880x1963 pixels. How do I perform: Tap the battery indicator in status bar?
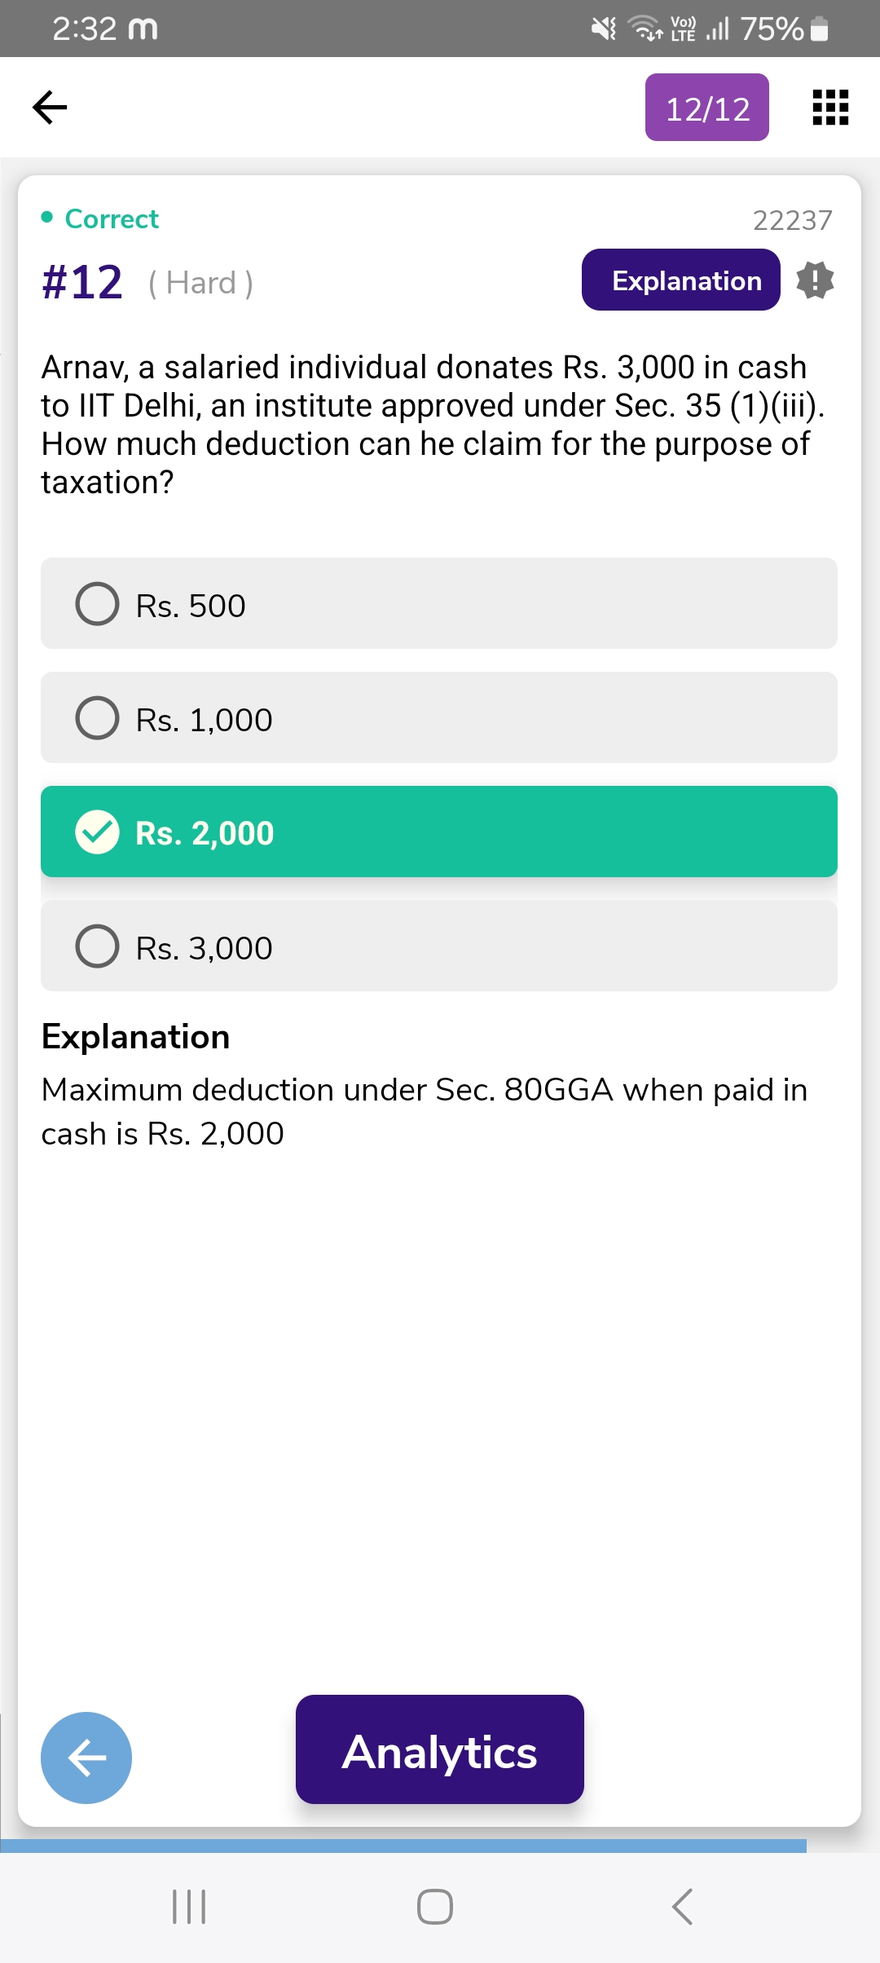821,30
